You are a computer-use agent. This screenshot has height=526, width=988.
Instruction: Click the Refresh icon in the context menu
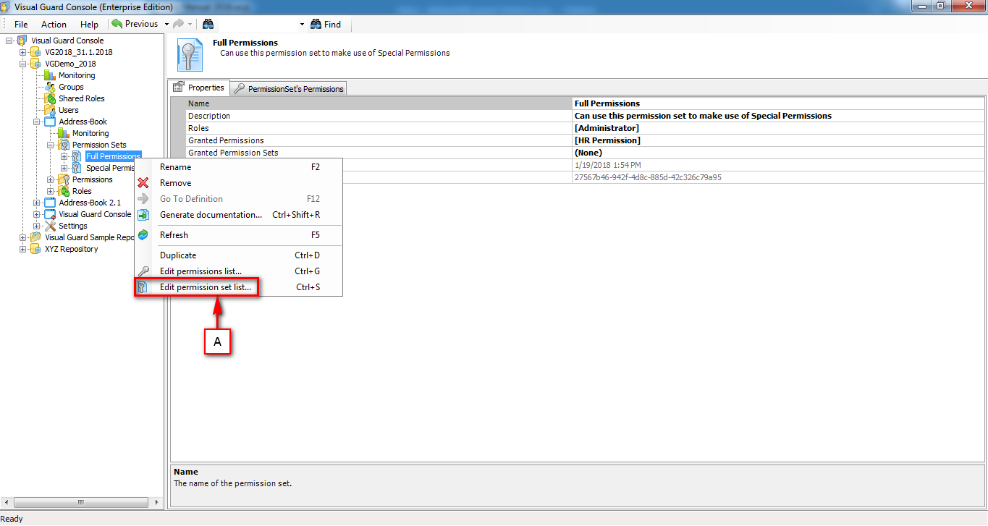143,235
